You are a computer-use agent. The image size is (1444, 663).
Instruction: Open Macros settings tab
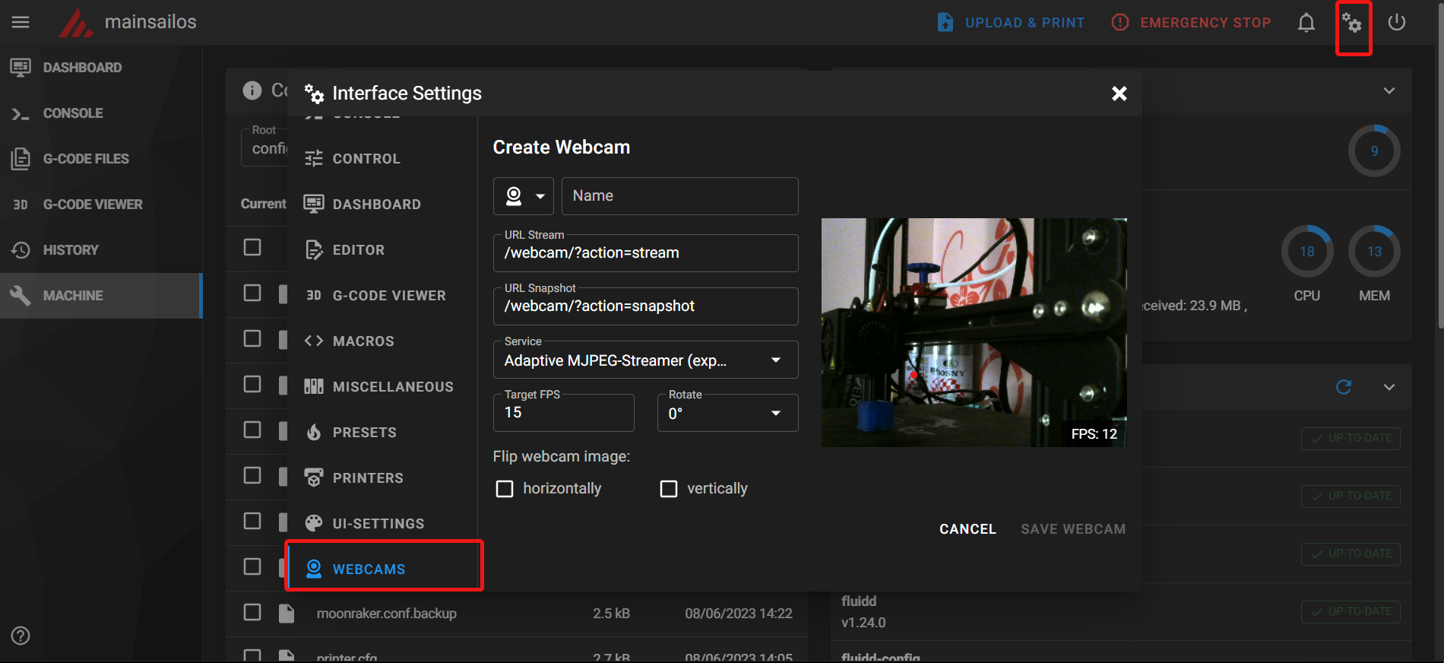point(382,341)
